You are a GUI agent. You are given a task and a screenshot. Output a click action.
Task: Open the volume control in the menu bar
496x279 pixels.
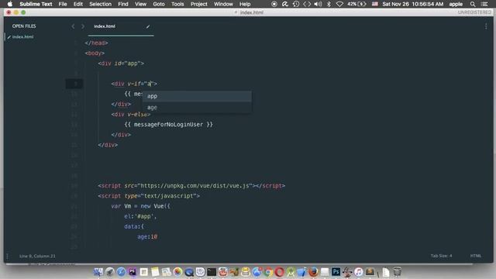[319, 4]
